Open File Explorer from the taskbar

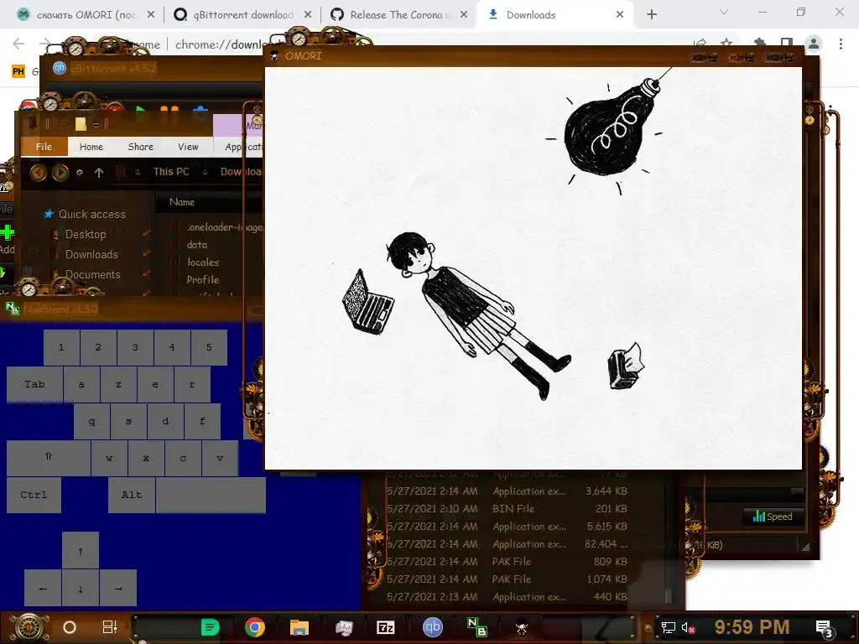click(299, 627)
